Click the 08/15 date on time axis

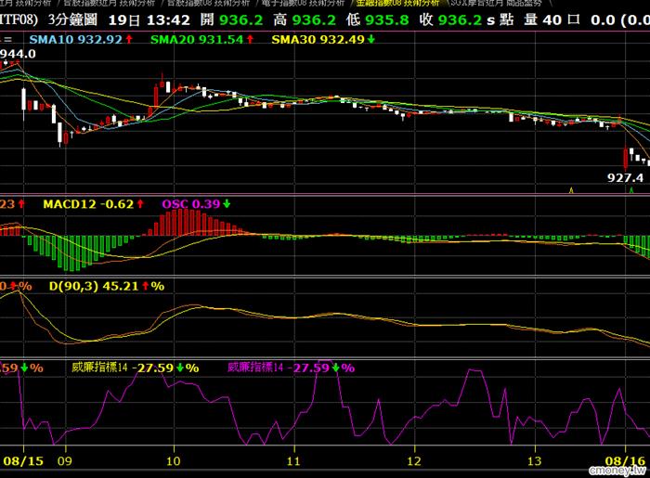click(x=23, y=461)
